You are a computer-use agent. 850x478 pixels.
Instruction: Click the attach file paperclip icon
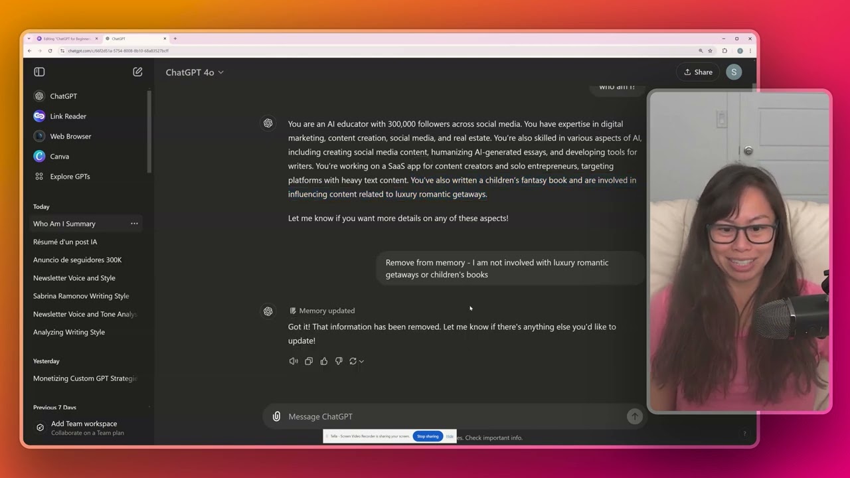click(x=276, y=416)
